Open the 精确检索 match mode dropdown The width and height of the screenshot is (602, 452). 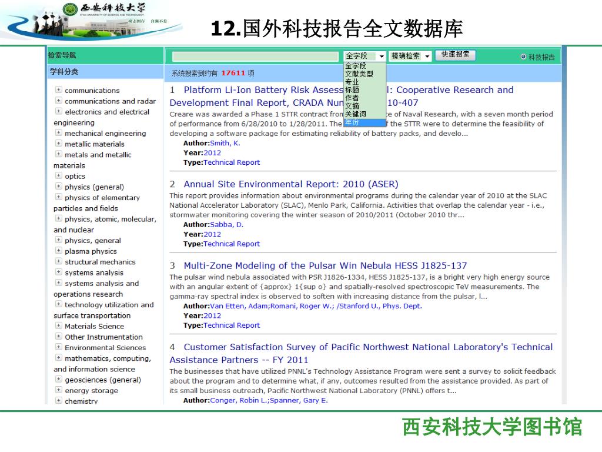410,56
